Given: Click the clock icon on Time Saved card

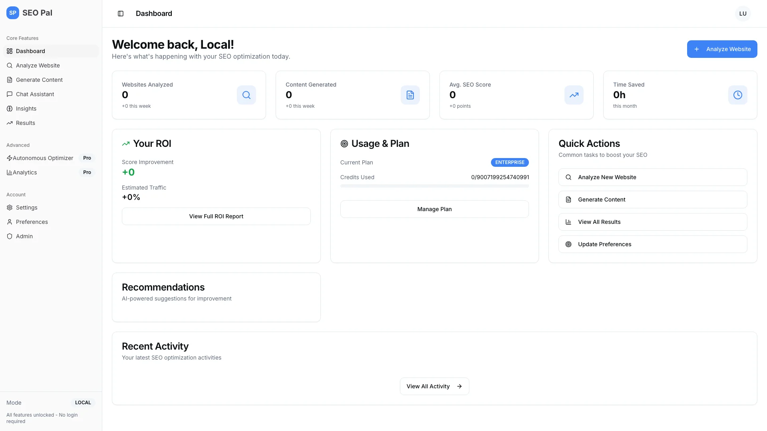Looking at the screenshot, I should [737, 95].
